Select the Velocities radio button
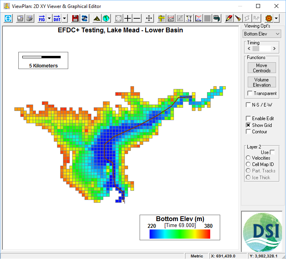Image resolution: width=286 pixels, height=259 pixels. pyautogui.click(x=249, y=158)
